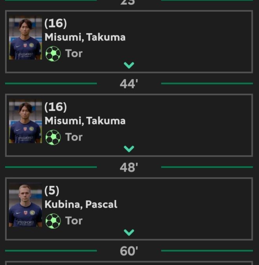Open Pascal Kubina's player photo

click(25, 205)
